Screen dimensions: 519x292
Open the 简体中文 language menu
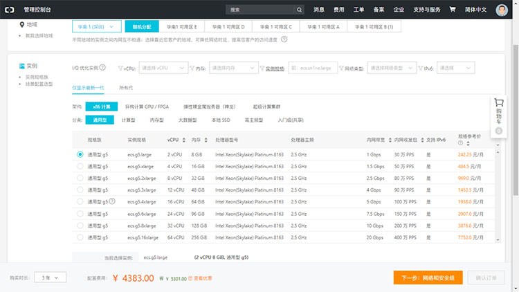point(475,10)
